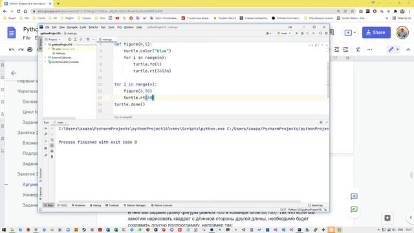414x233 pixels.
Task: Open the Docs editing mode pencil dropdown
Action: click(x=393, y=49)
